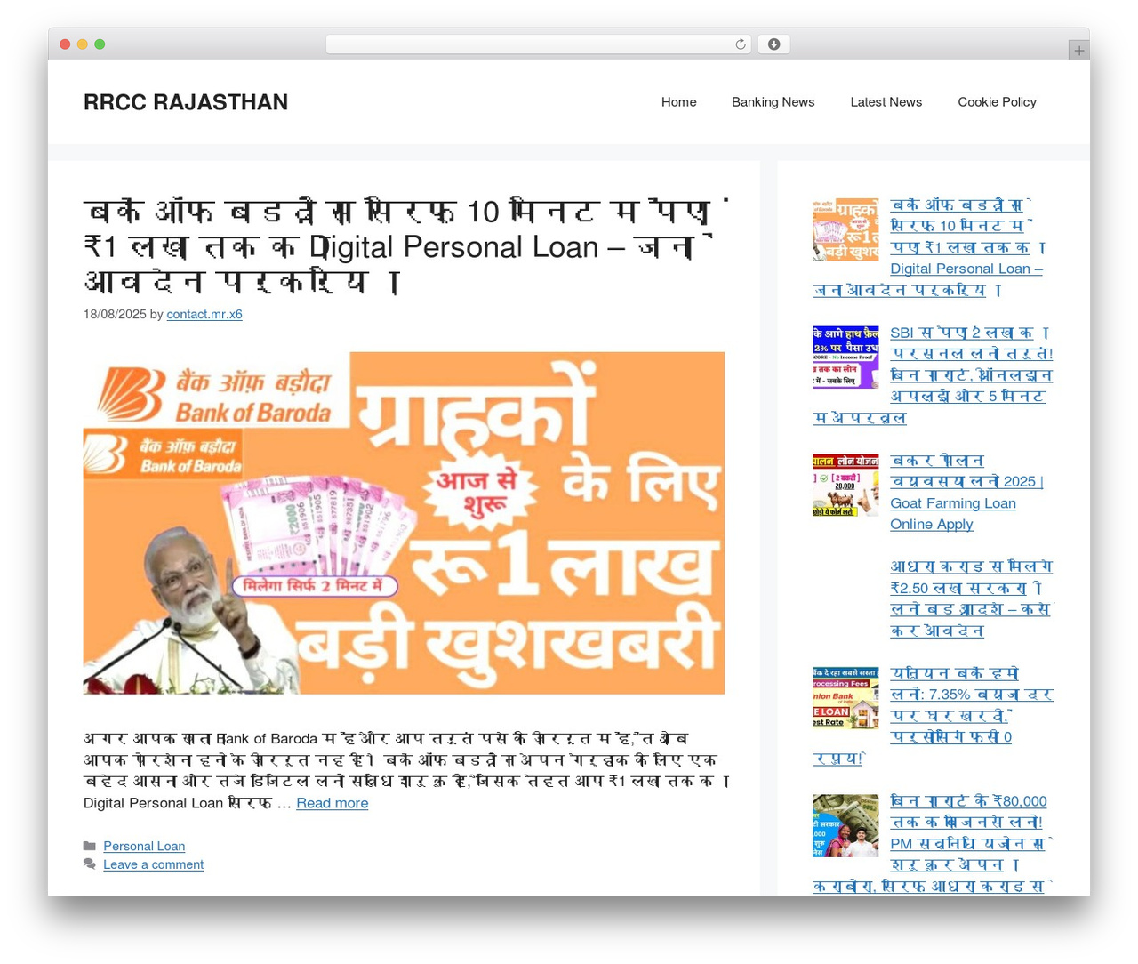Image resolution: width=1138 pixels, height=964 pixels.
Task: Open sidebar ₹80,000 PM loan link
Action: pyautogui.click(x=933, y=843)
